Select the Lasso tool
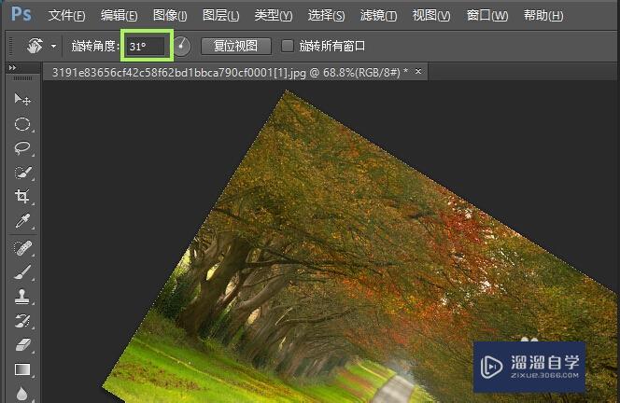This screenshot has width=620, height=403. pos(22,148)
